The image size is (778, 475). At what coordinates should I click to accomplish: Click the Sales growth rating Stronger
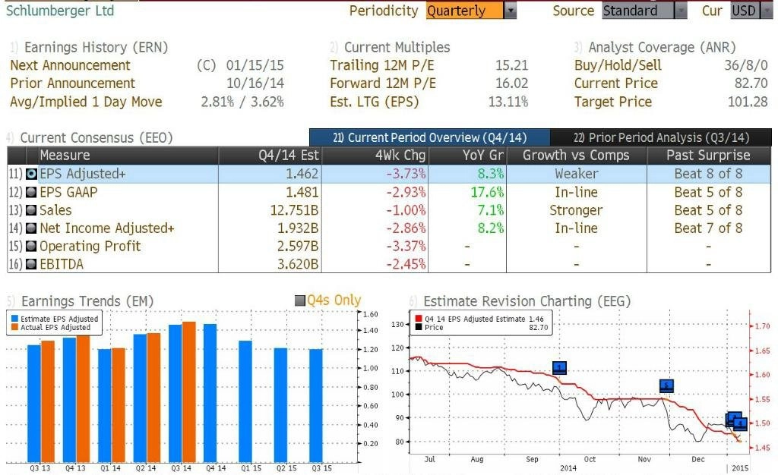[x=576, y=210]
